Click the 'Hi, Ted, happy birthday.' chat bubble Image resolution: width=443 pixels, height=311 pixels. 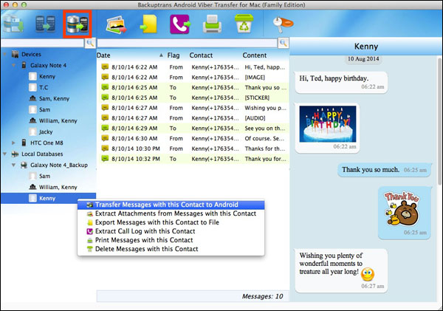pos(341,82)
